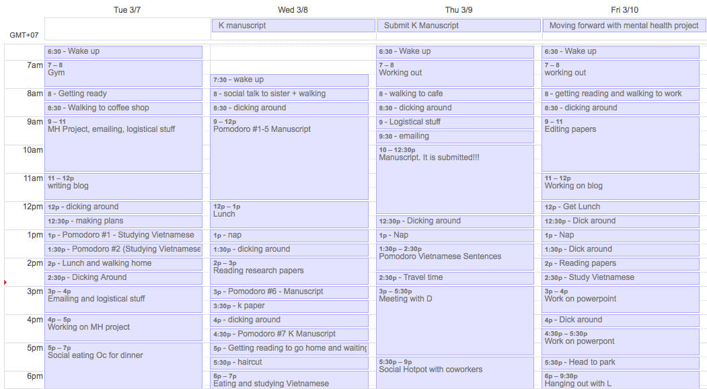Click the empty all-day slot for Tue 3/7

(x=128, y=29)
